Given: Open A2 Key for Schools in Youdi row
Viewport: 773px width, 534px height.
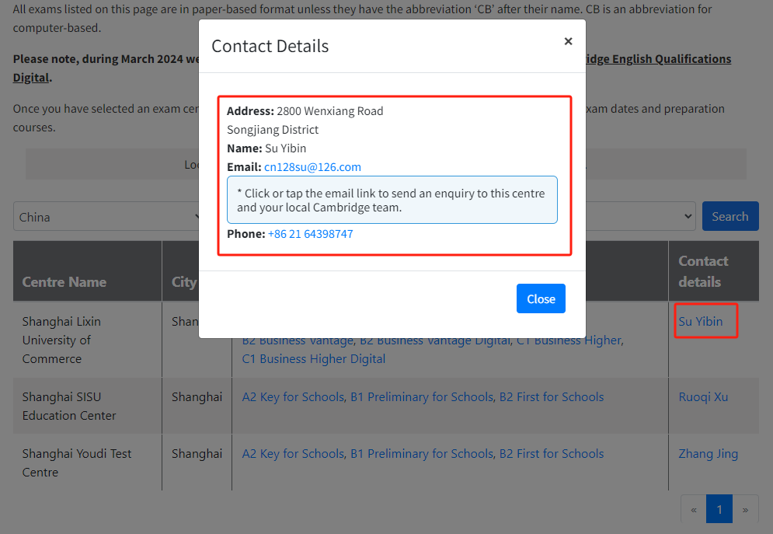Looking at the screenshot, I should tap(292, 454).
